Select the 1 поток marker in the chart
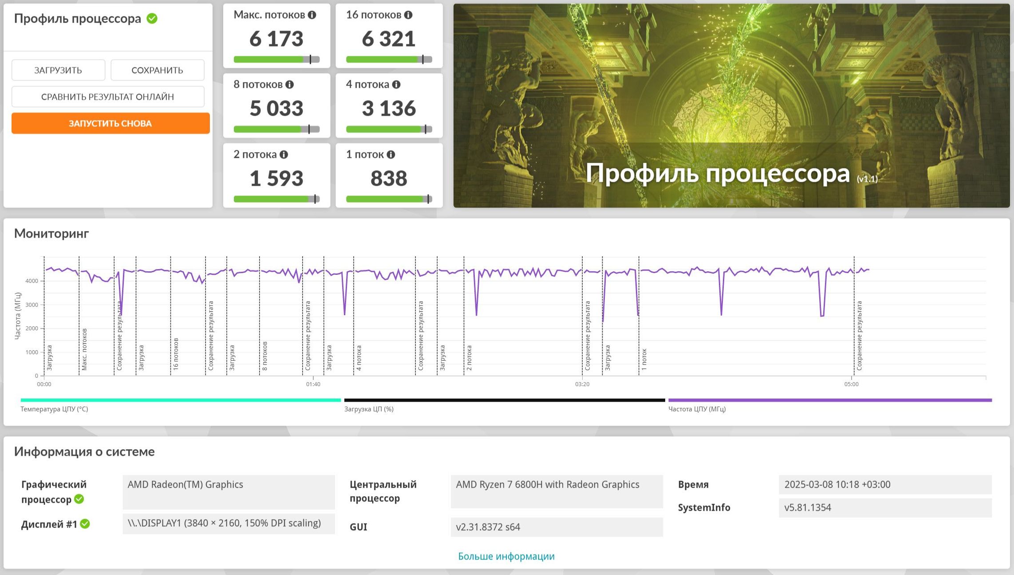This screenshot has width=1014, height=575. [x=644, y=359]
